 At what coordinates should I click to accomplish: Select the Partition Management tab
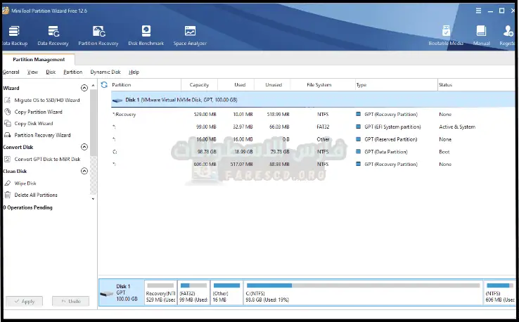click(39, 60)
